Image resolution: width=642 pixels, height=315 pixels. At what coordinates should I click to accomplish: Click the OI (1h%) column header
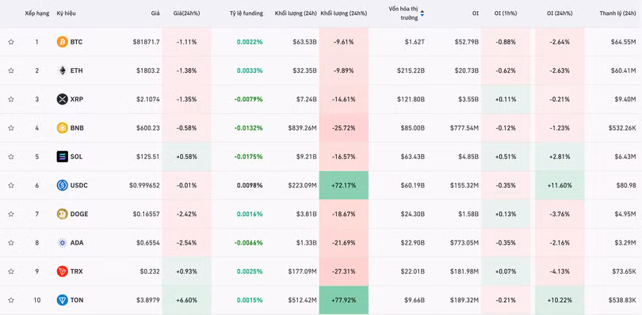tap(505, 13)
